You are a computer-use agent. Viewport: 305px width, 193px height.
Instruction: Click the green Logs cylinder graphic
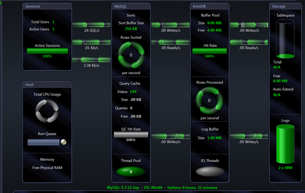pyautogui.click(x=286, y=144)
